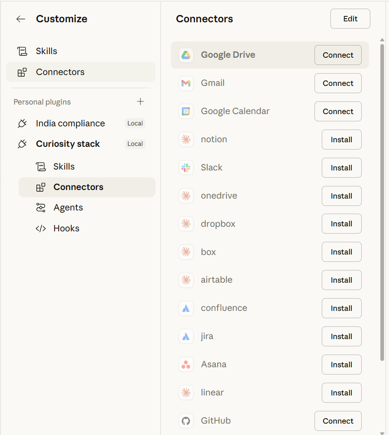Collapse the Curiosity stack plugin
The height and width of the screenshot is (435, 389).
(81, 144)
